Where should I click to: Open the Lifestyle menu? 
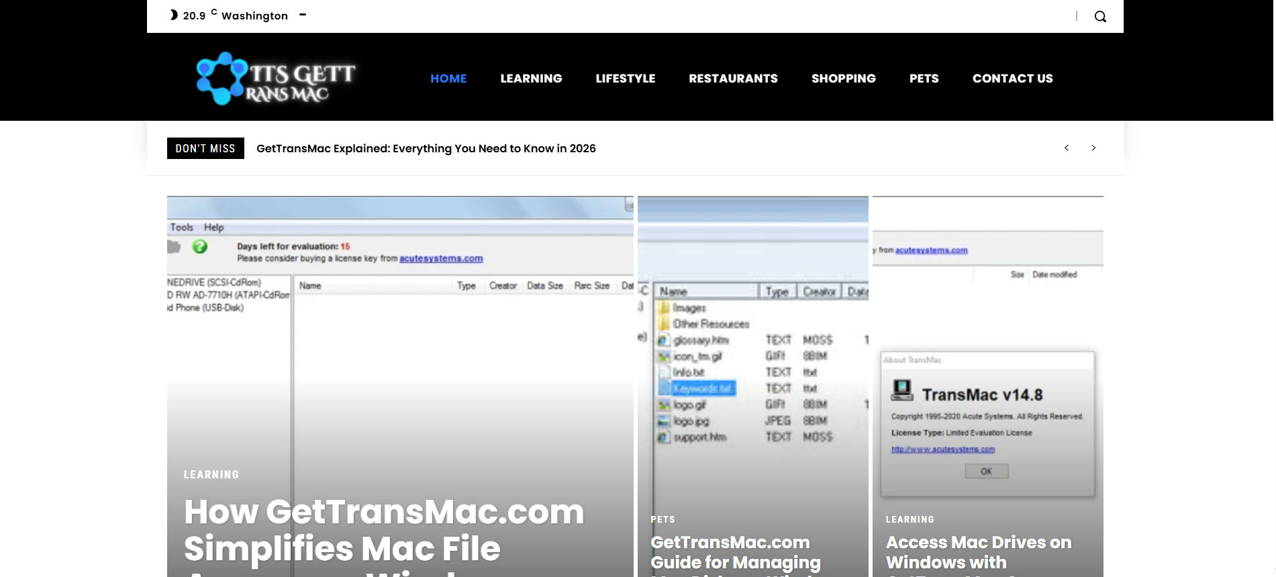click(626, 78)
